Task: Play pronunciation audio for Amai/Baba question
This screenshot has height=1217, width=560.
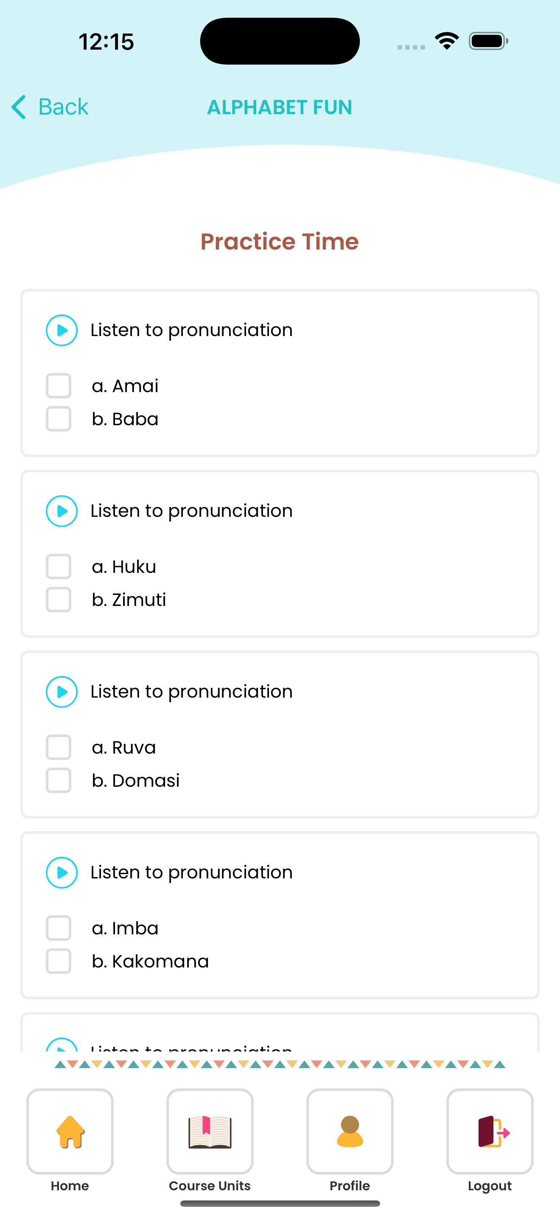Action: [x=62, y=330]
